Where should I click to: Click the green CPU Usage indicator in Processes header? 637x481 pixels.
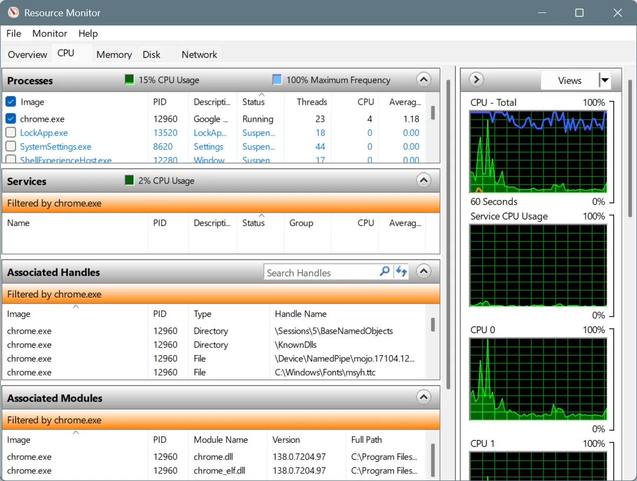pos(129,80)
